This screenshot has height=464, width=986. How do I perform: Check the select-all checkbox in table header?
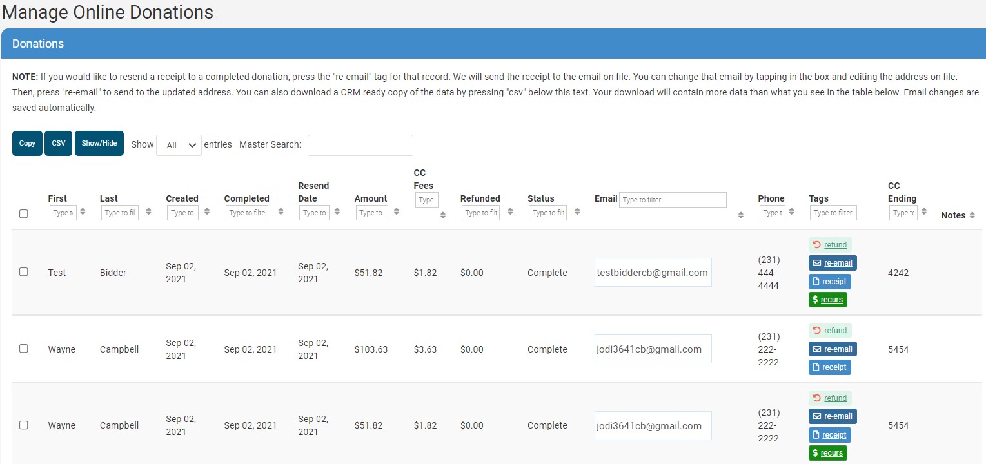point(24,214)
